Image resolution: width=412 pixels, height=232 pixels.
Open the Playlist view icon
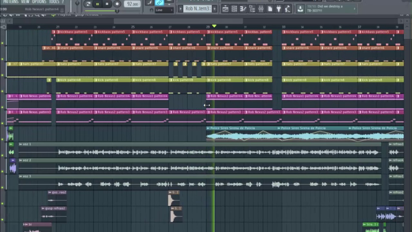225,9
